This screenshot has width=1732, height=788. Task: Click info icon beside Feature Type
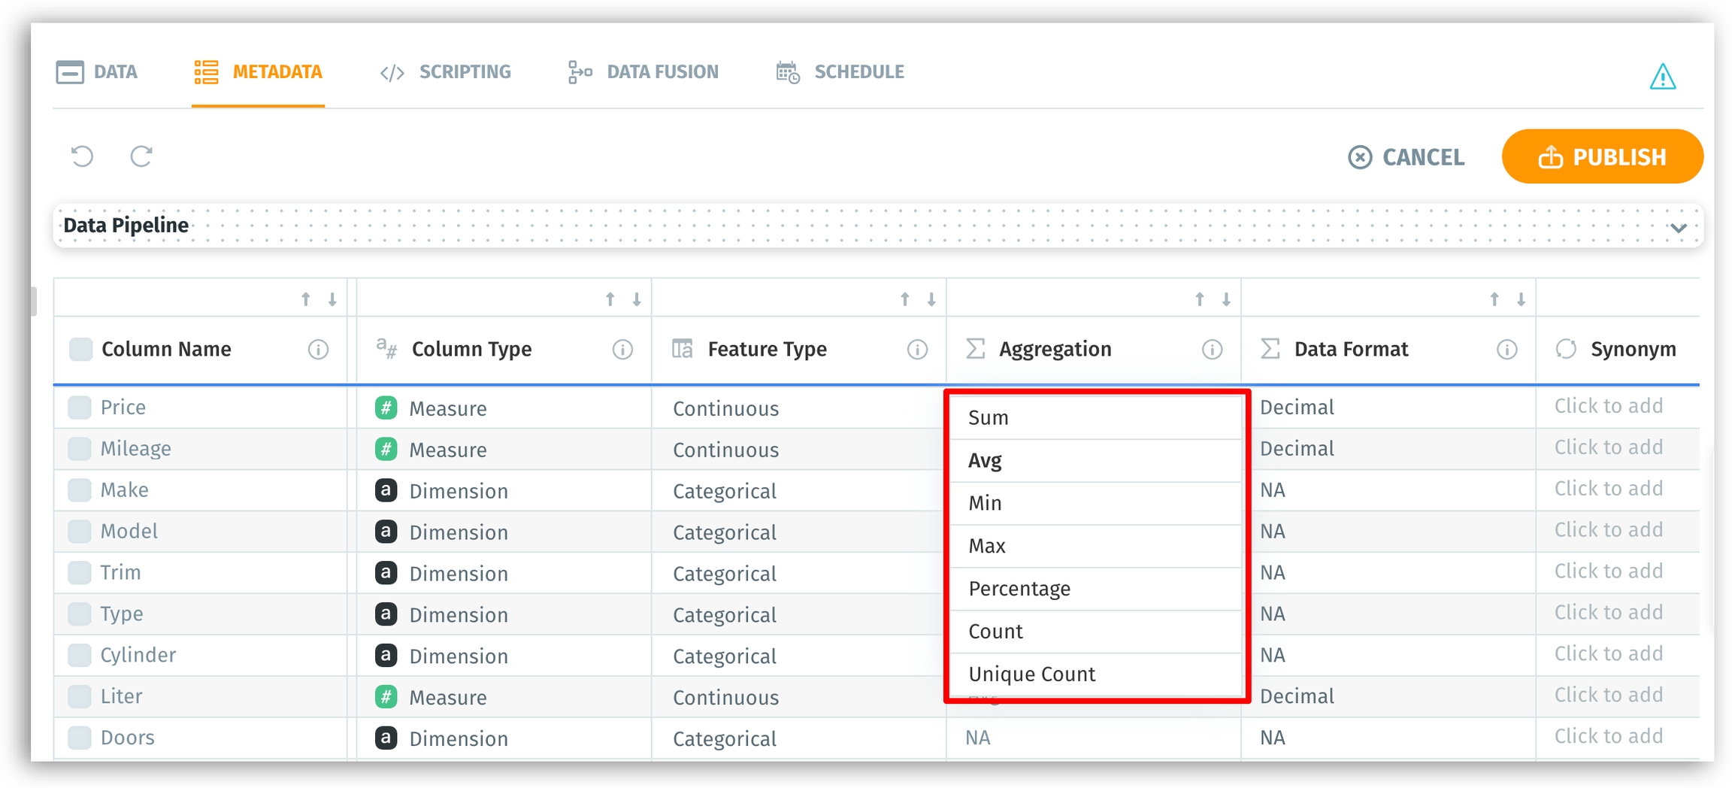point(917,350)
